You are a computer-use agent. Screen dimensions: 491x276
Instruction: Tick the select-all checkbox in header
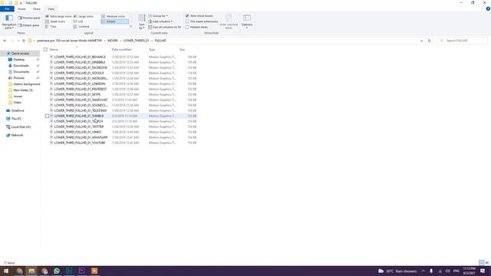[45, 49]
